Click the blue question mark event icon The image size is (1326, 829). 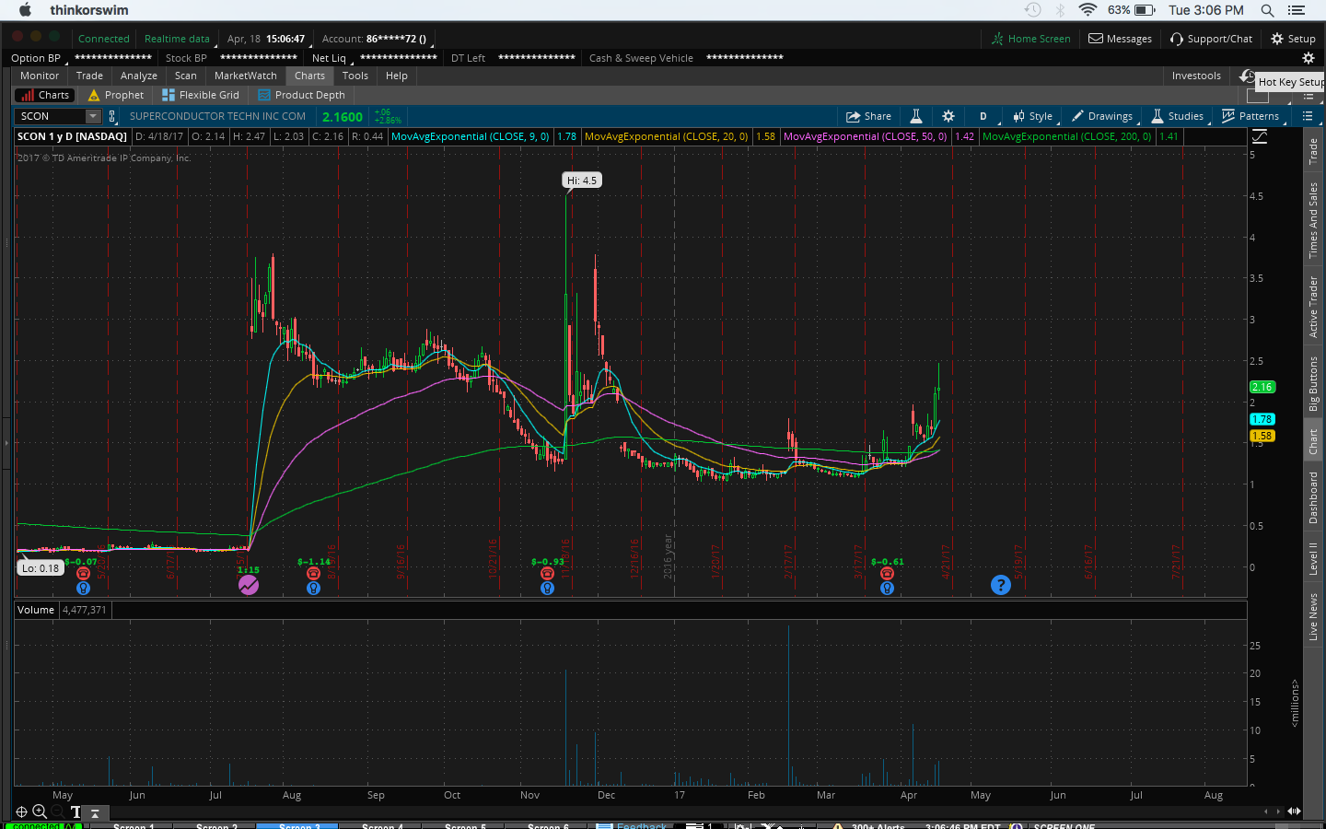click(x=1000, y=585)
